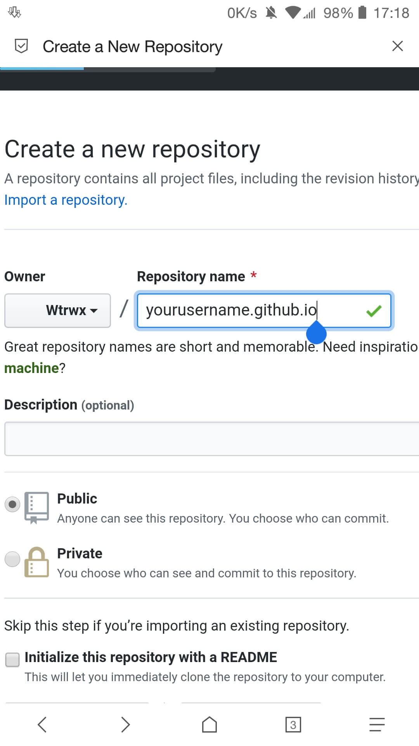This screenshot has height=746, width=419.
Task: Tap 'This will let you immediately clone' text
Action: point(205,677)
